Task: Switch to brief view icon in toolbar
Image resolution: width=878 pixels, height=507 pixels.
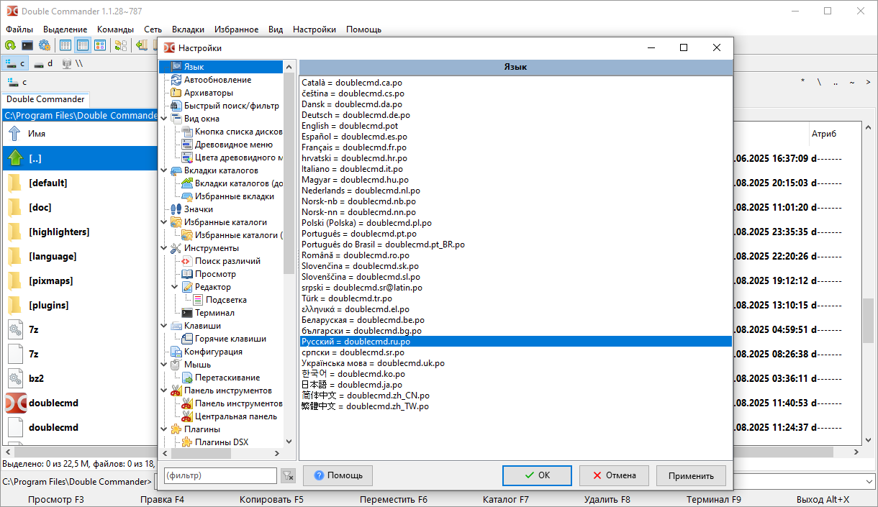Action: click(x=65, y=45)
